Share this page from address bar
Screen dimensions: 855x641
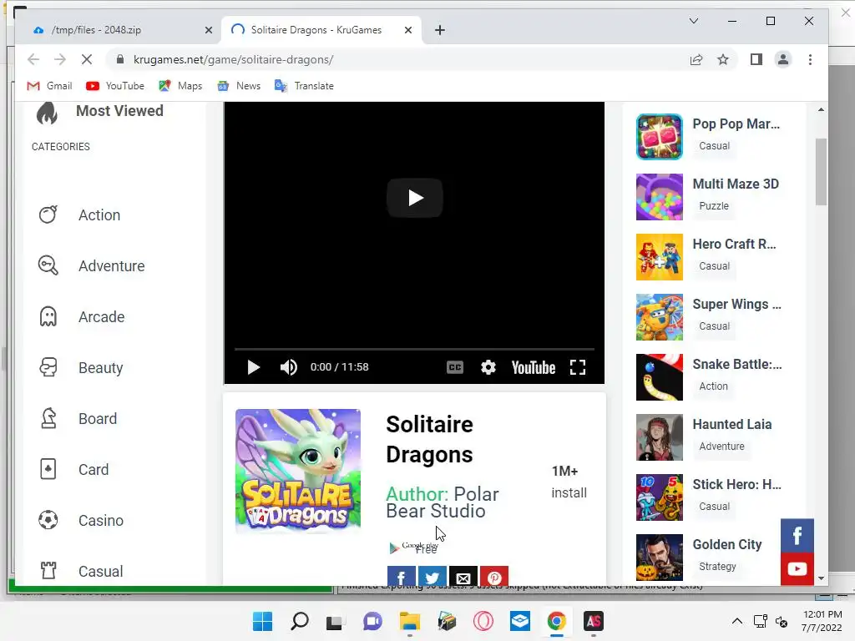pyautogui.click(x=696, y=59)
